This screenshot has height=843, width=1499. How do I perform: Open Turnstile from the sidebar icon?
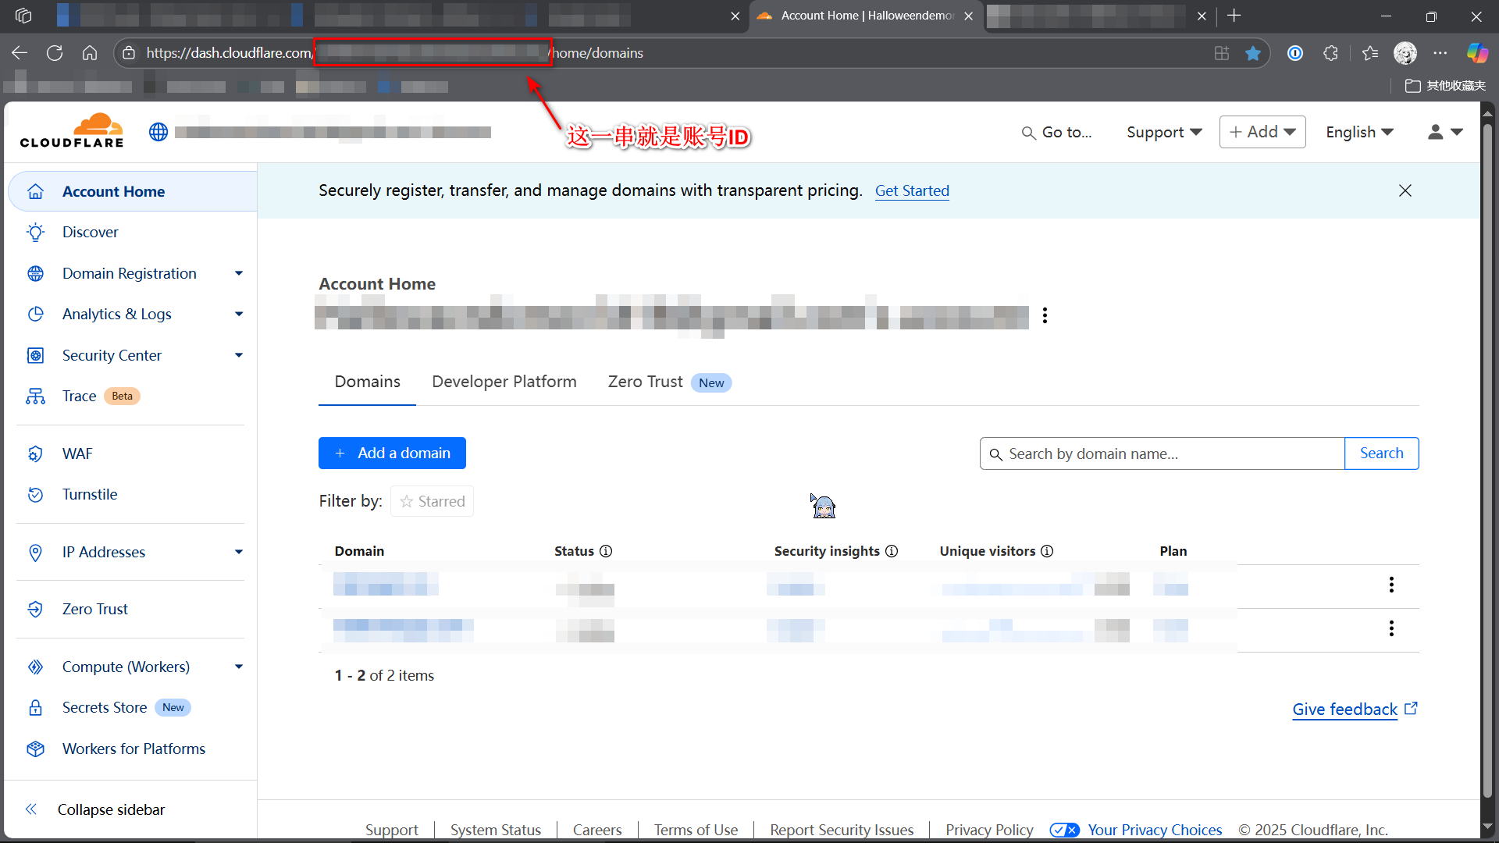[35, 495]
